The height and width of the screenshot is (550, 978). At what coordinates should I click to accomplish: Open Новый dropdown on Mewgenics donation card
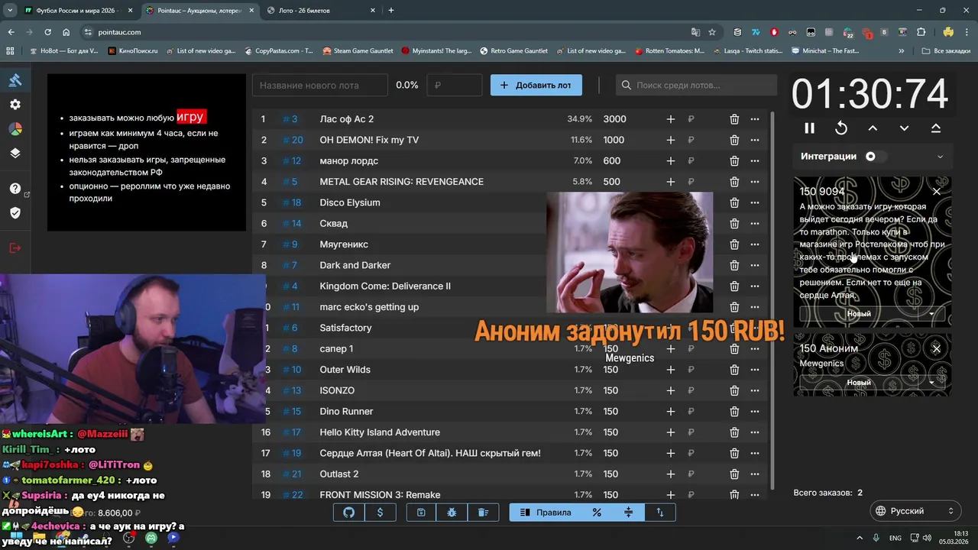coord(931,383)
